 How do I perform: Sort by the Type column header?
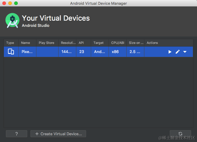(x=11, y=43)
